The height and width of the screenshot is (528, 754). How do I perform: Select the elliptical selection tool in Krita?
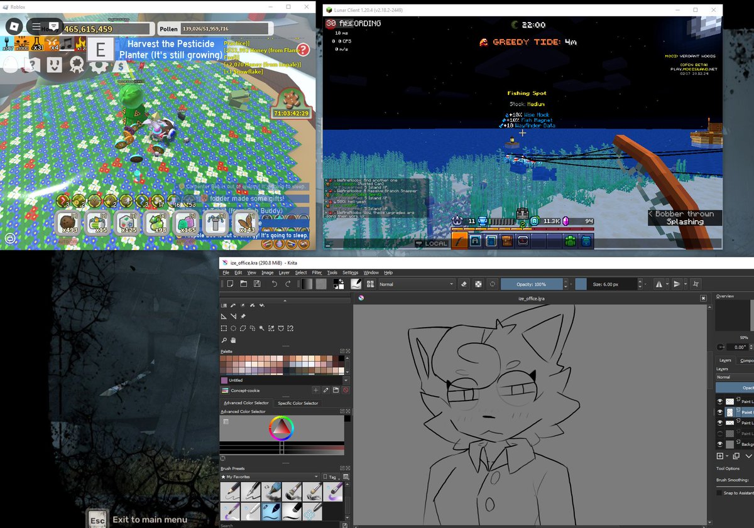[x=233, y=328]
